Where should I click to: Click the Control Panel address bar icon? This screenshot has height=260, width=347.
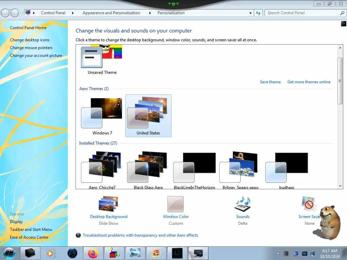click(x=28, y=13)
